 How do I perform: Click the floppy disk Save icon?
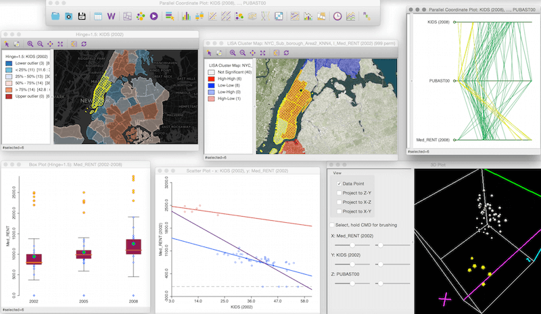coord(81,16)
